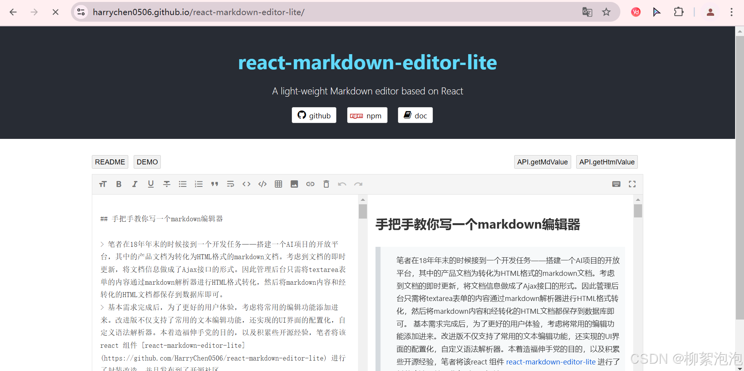
Task: Insert an ordered numbered list
Action: click(199, 184)
